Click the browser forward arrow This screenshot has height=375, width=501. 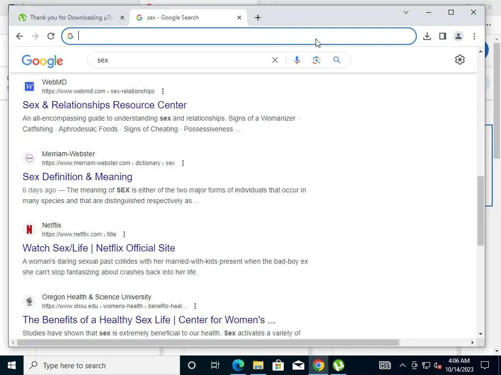(x=35, y=36)
